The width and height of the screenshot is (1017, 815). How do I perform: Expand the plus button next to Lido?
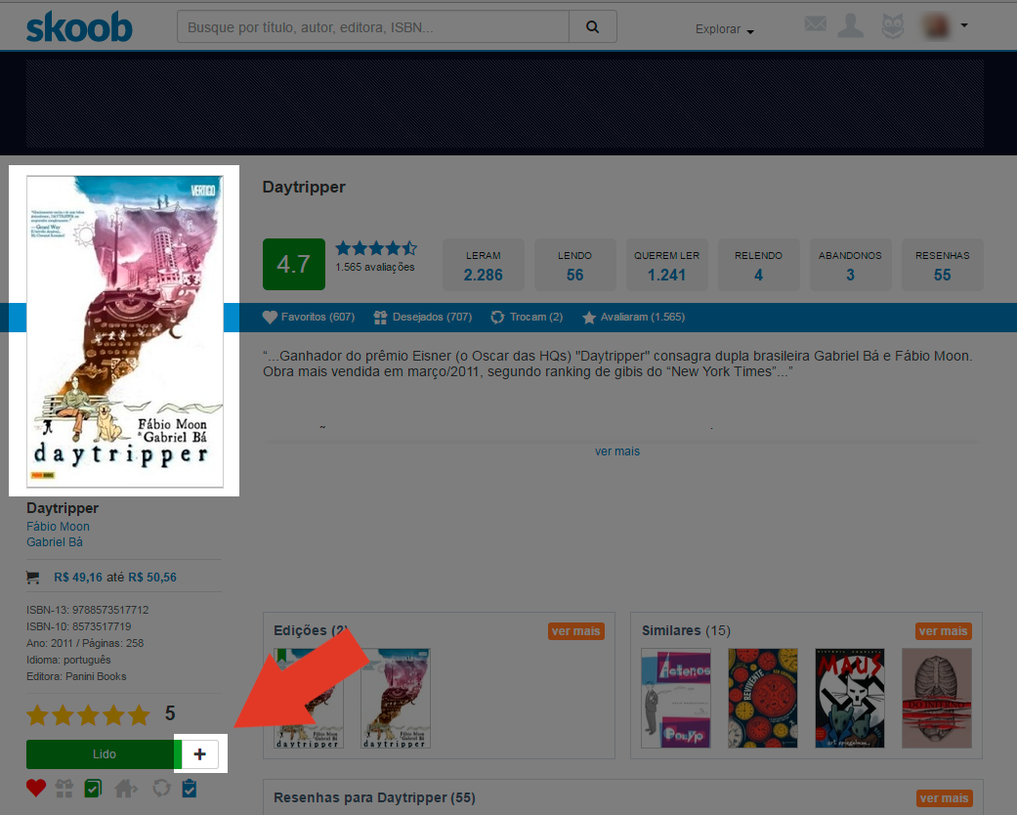[x=200, y=754]
